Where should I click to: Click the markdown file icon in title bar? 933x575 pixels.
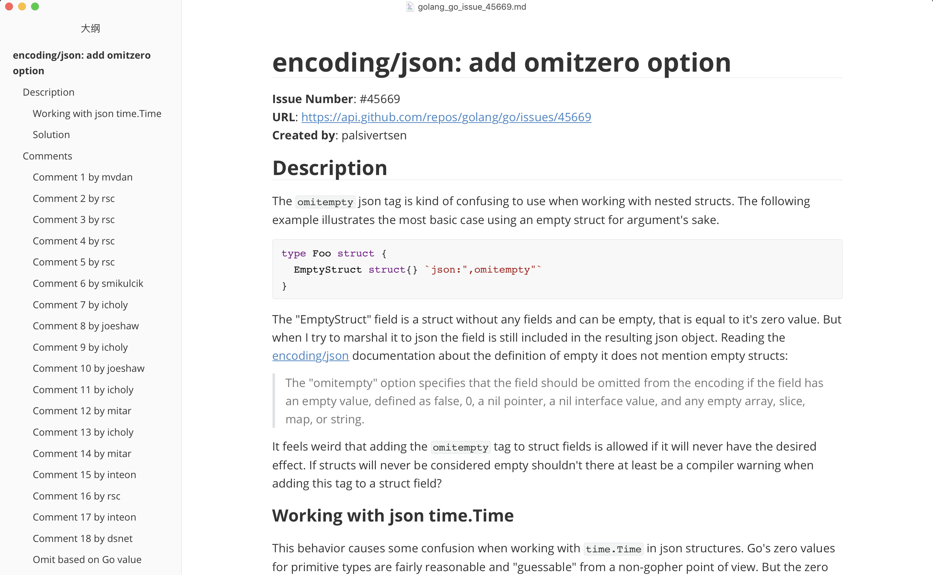410,7
